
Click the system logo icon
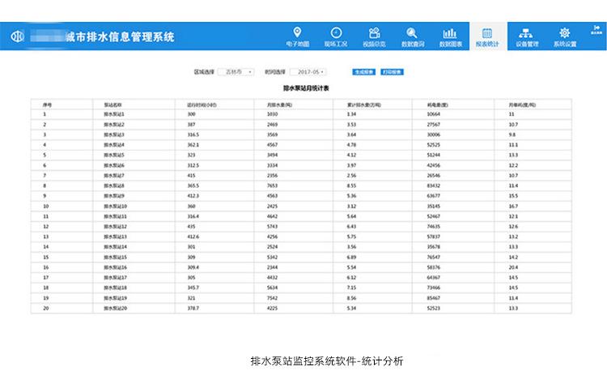18,36
